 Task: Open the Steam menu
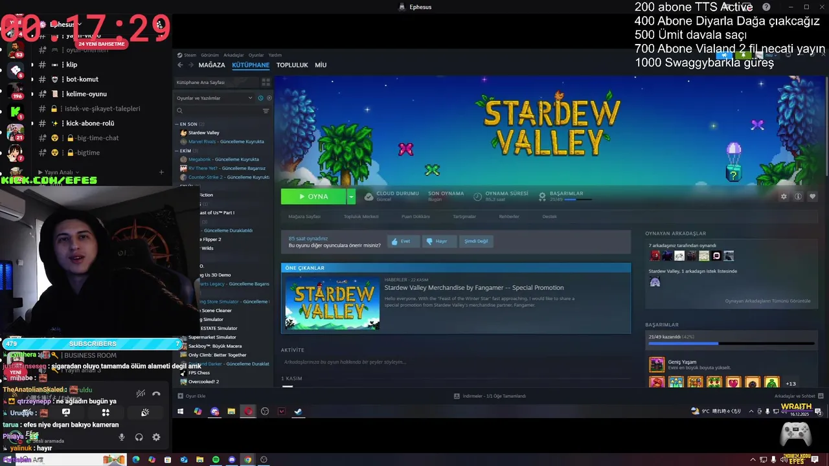click(188, 55)
